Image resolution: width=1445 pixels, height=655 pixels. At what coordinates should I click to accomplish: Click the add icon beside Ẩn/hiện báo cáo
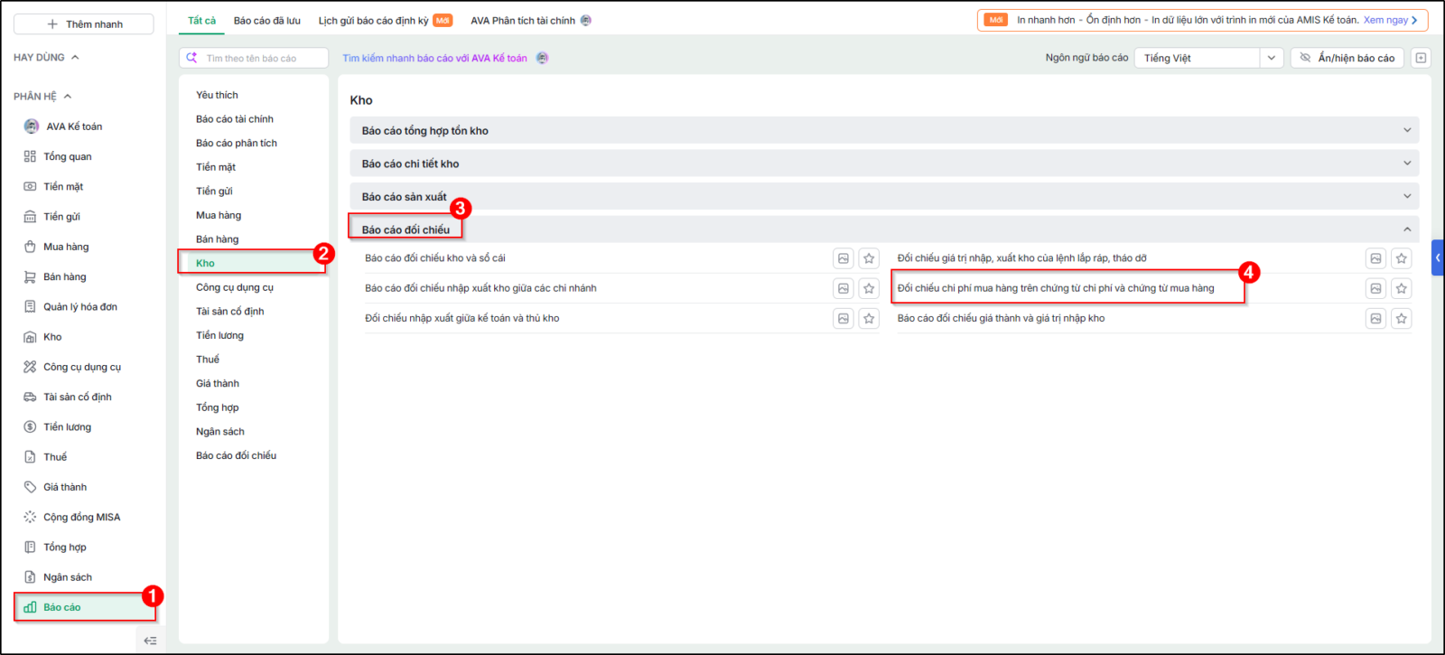point(1421,58)
